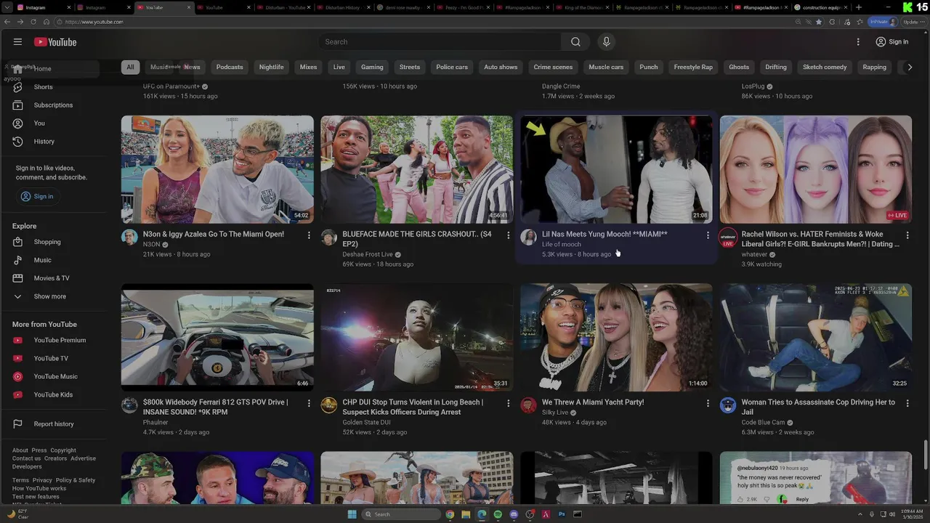Open YouTube settings three-dot menu in header
The height and width of the screenshot is (523, 930).
click(x=858, y=42)
